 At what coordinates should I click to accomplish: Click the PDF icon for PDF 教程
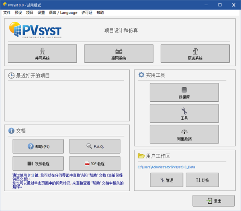(87, 164)
